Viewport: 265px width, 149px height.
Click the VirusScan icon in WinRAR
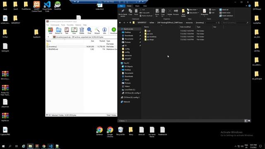tap(113, 31)
